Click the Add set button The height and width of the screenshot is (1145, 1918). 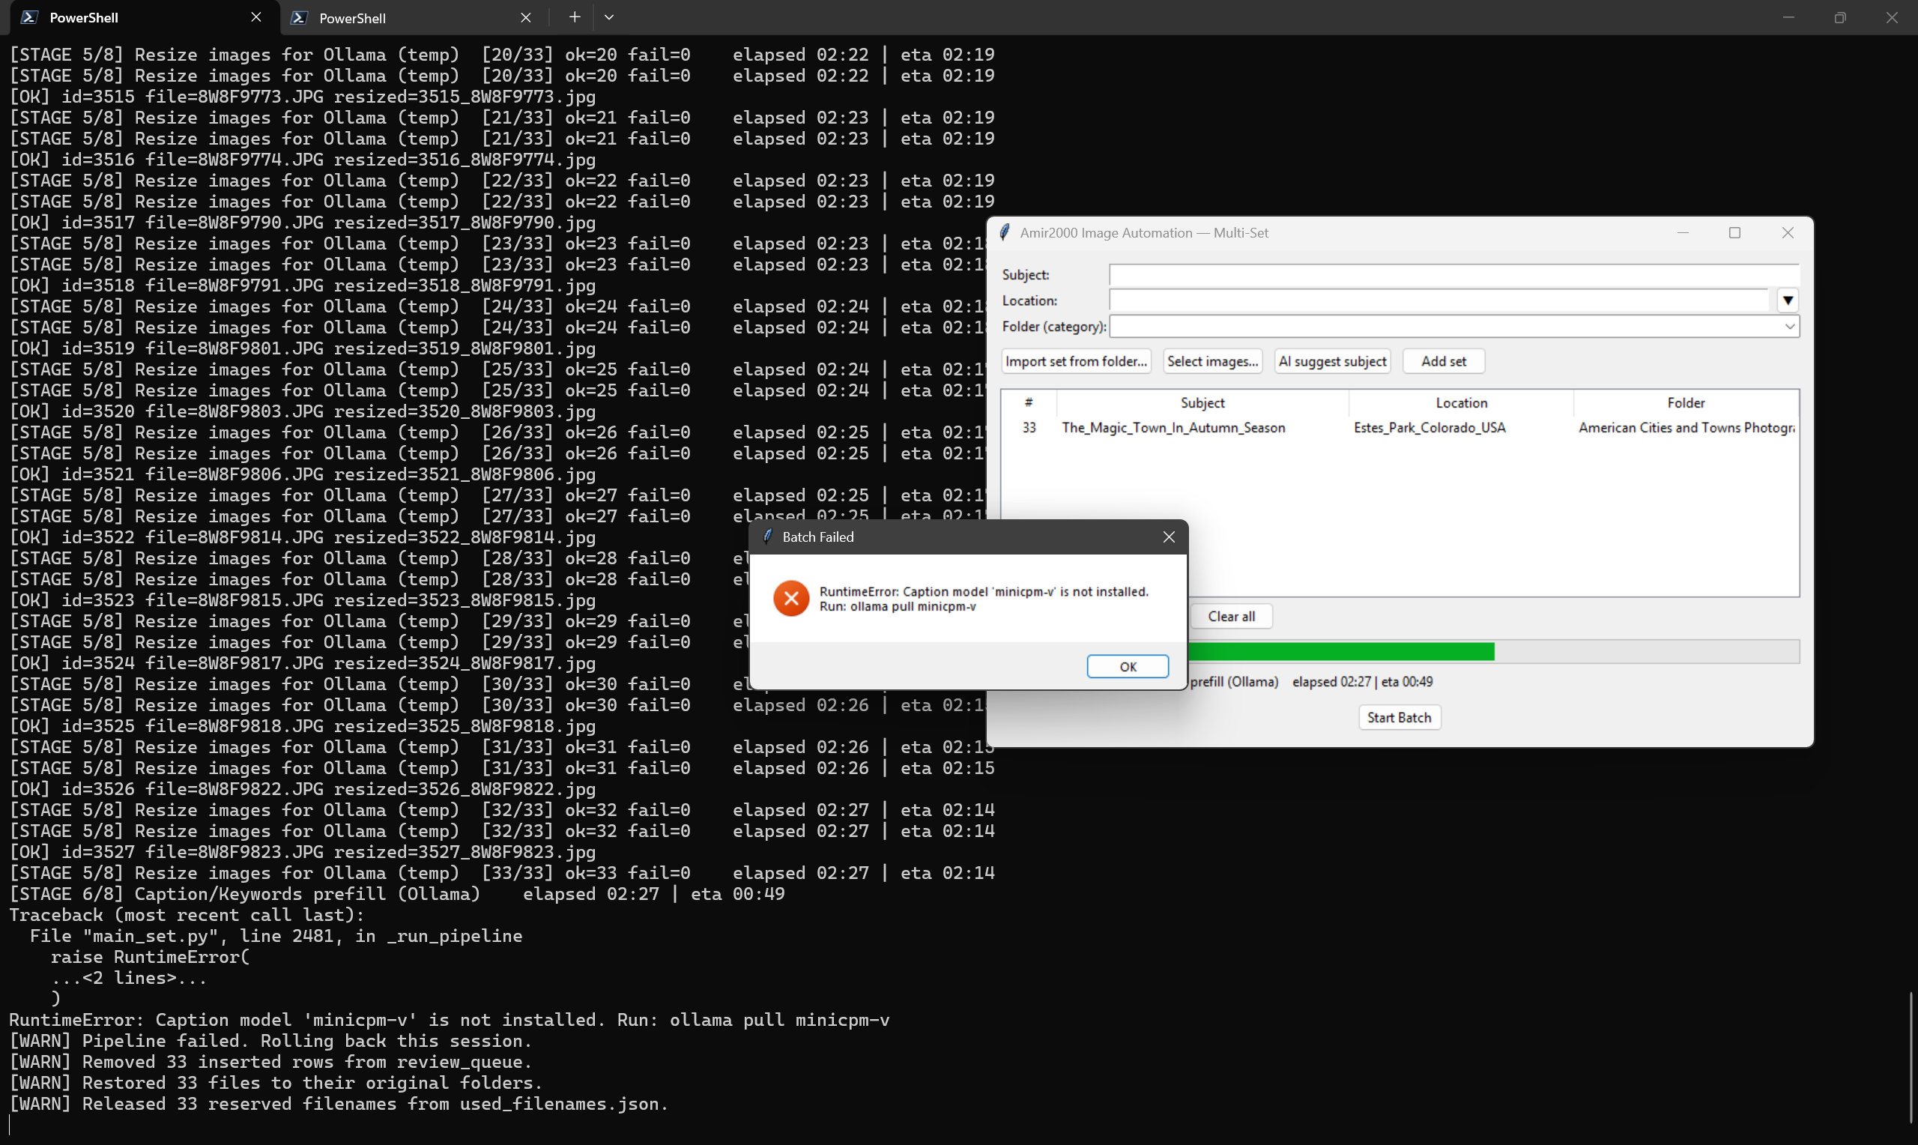1443,361
